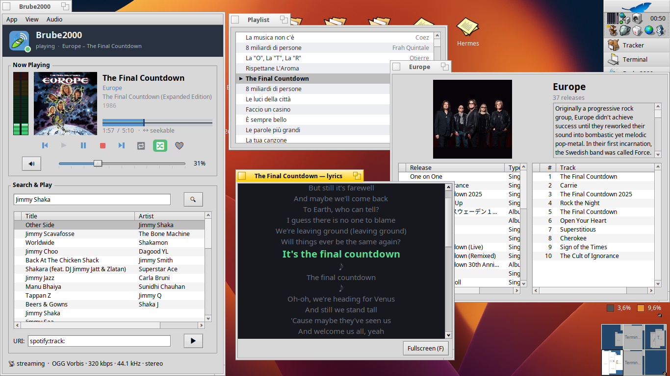Click the 00:50 clock in the Deskbar
This screenshot has width=670, height=376.
click(658, 19)
